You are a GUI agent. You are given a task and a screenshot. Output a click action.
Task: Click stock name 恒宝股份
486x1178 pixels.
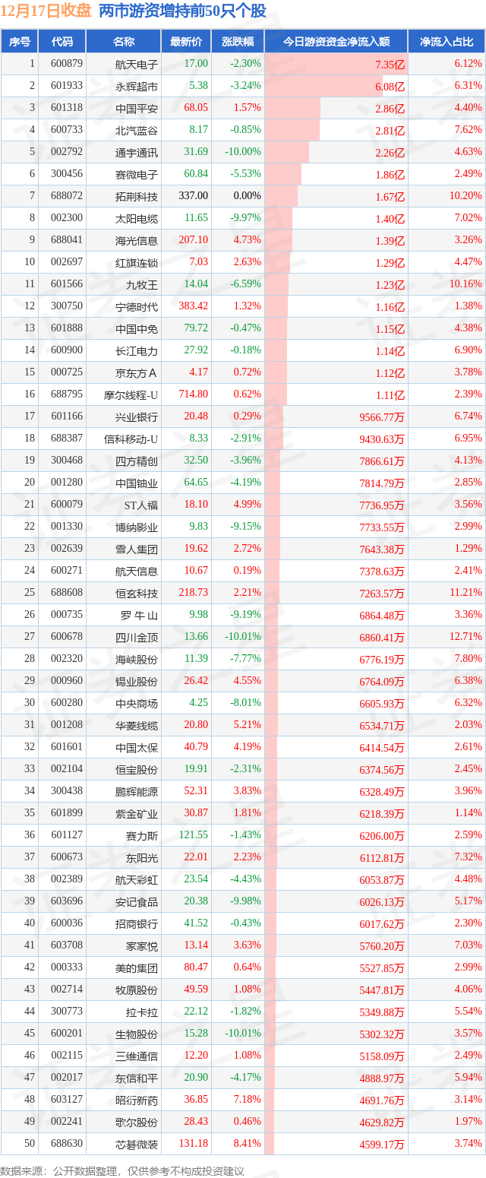(x=137, y=769)
